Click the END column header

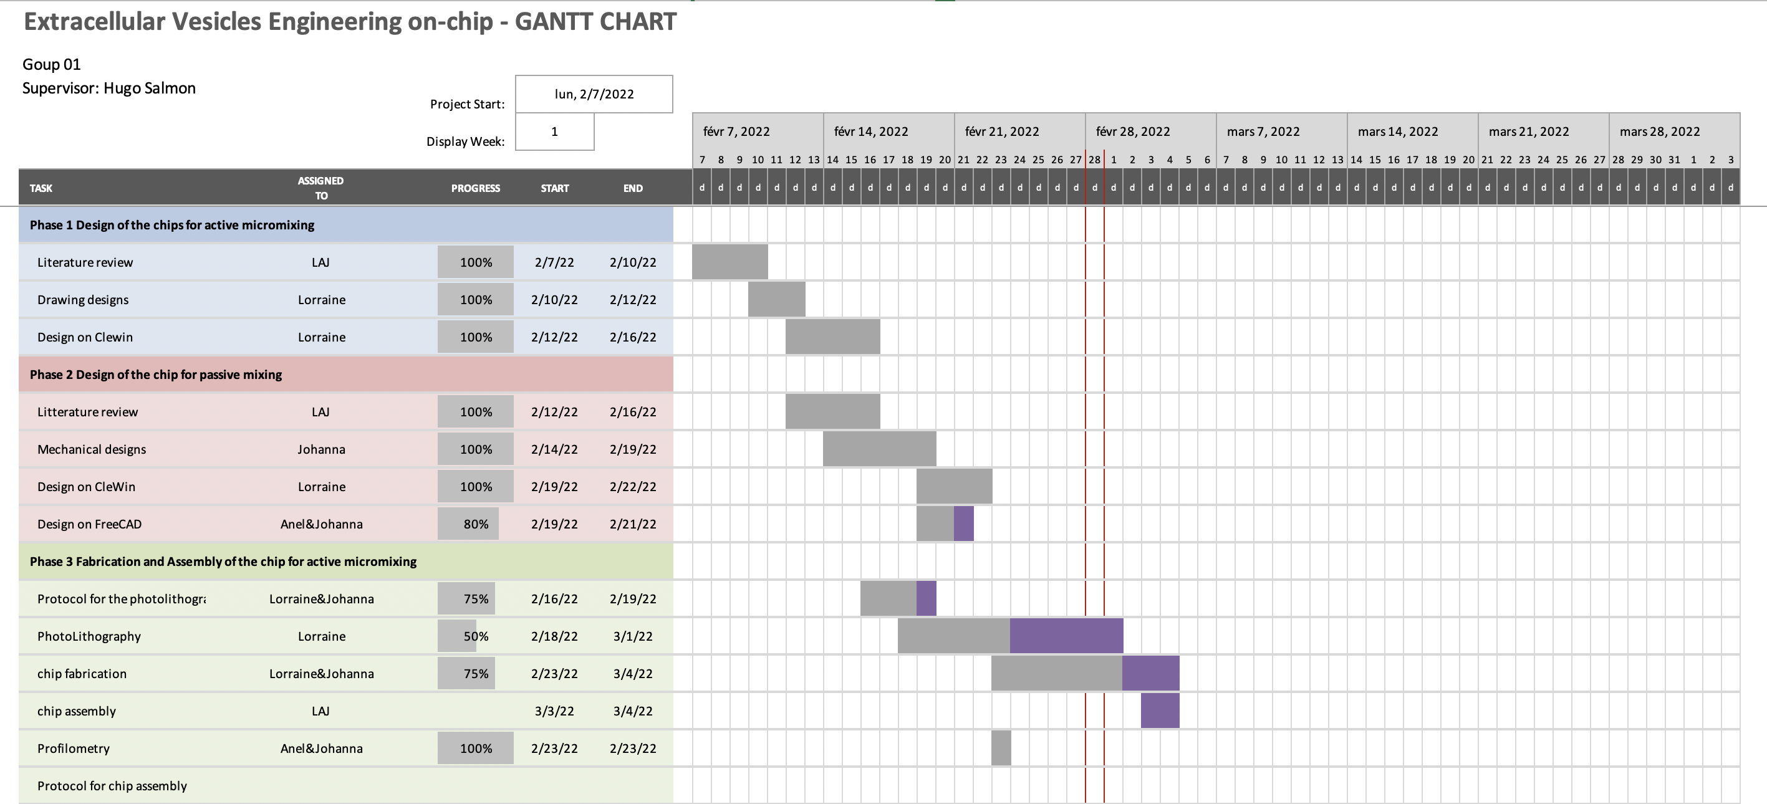(633, 188)
